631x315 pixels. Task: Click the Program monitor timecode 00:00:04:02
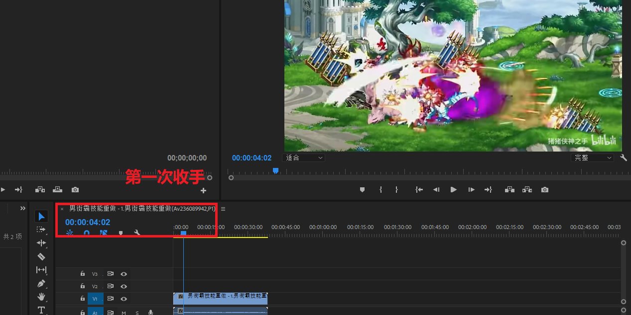[x=252, y=158]
